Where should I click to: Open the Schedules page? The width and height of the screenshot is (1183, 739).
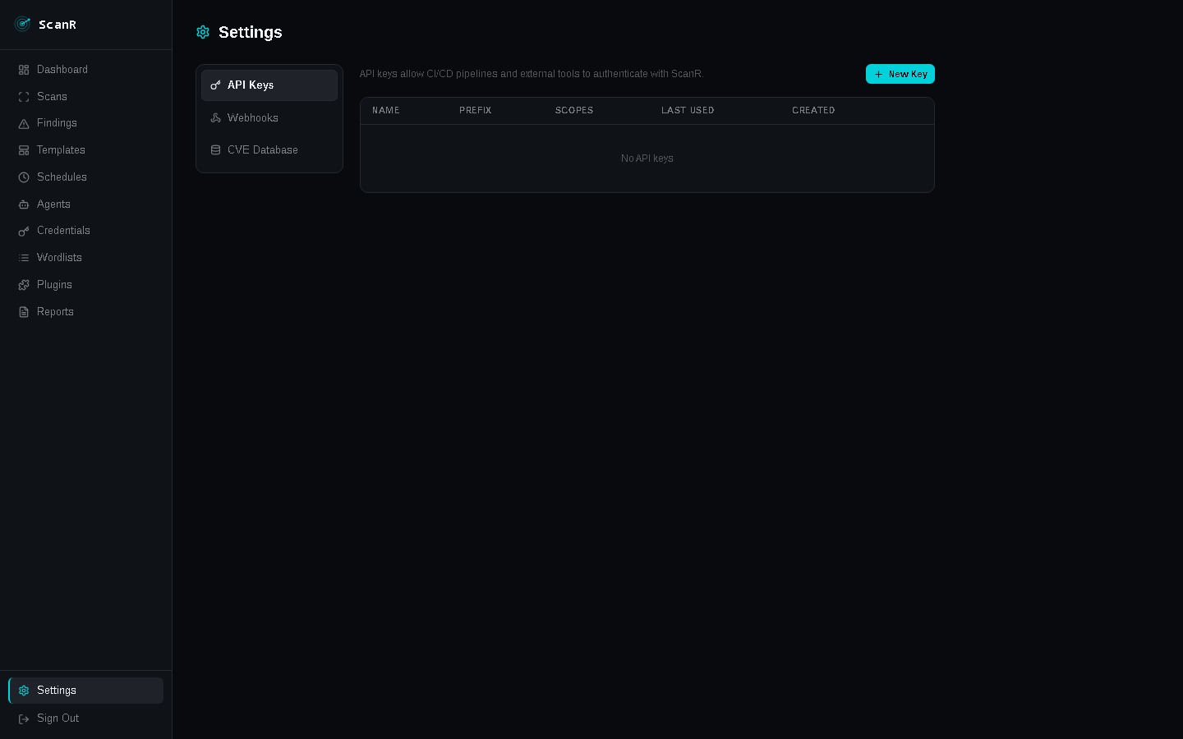point(86,177)
